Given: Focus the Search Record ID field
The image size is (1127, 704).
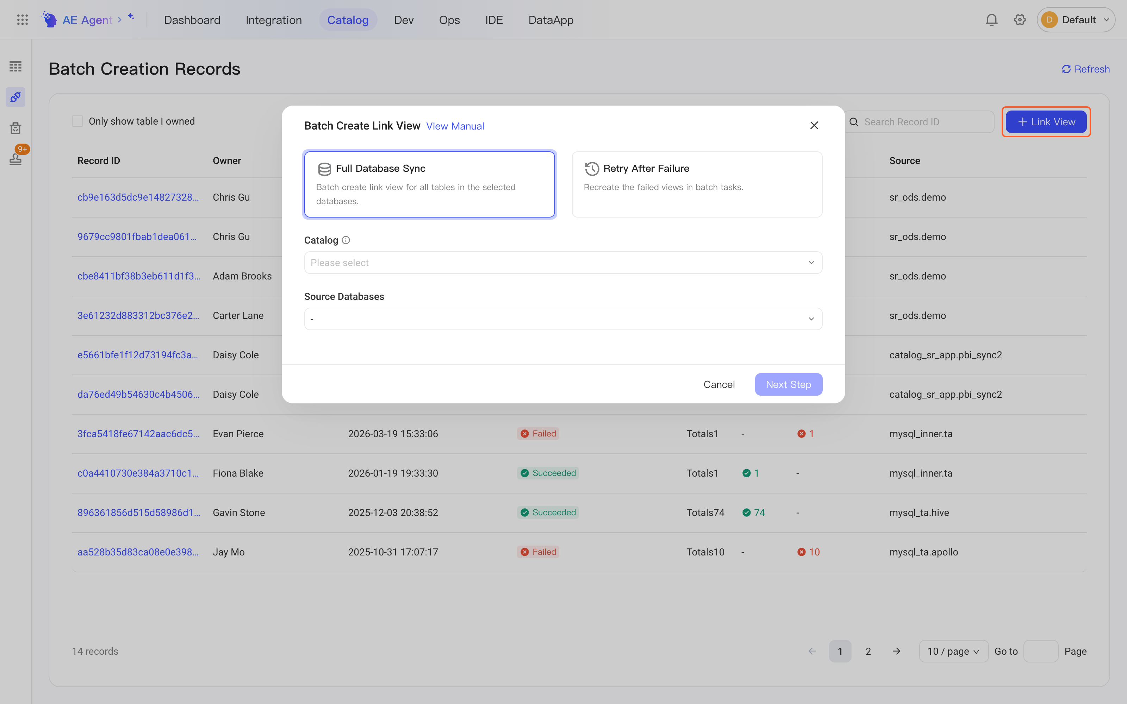Looking at the screenshot, I should tap(920, 122).
